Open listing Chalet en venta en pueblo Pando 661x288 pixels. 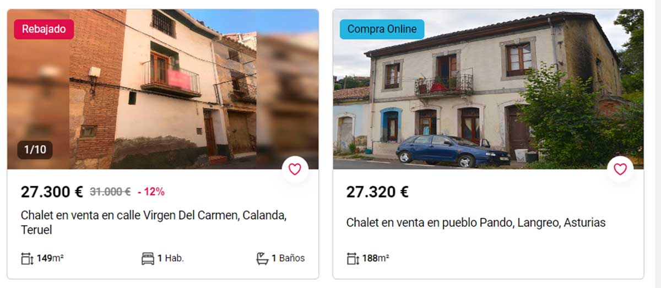(476, 223)
